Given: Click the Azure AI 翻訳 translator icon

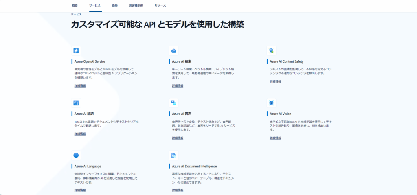Looking at the screenshot, I should pyautogui.click(x=76, y=103).
